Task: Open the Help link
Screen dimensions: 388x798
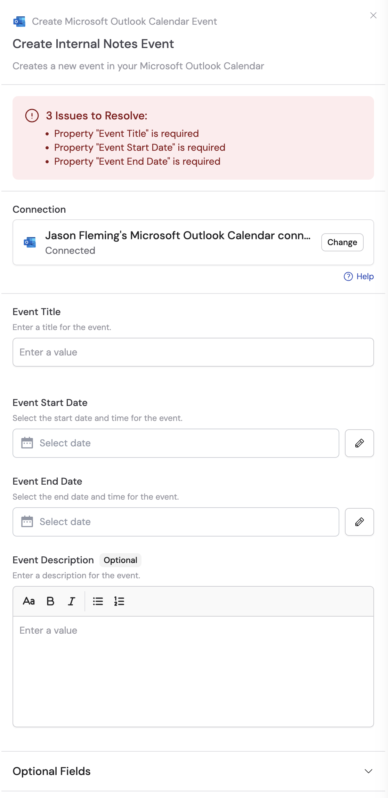Action: point(364,276)
